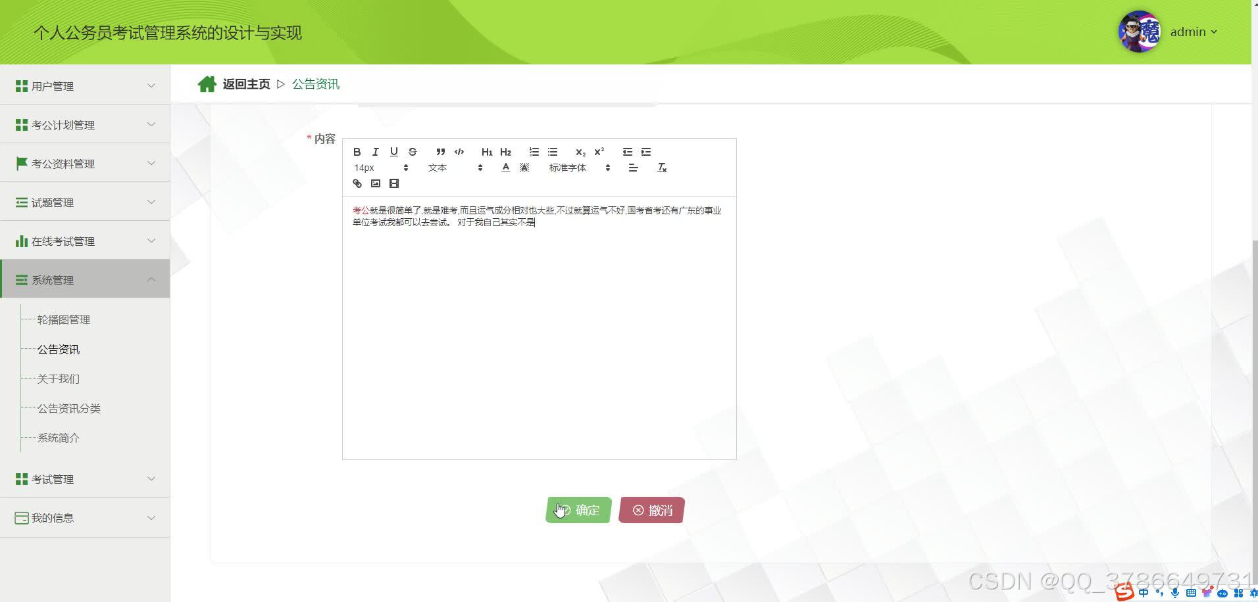
Task: Insert a hyperlink in the editor
Action: click(357, 183)
